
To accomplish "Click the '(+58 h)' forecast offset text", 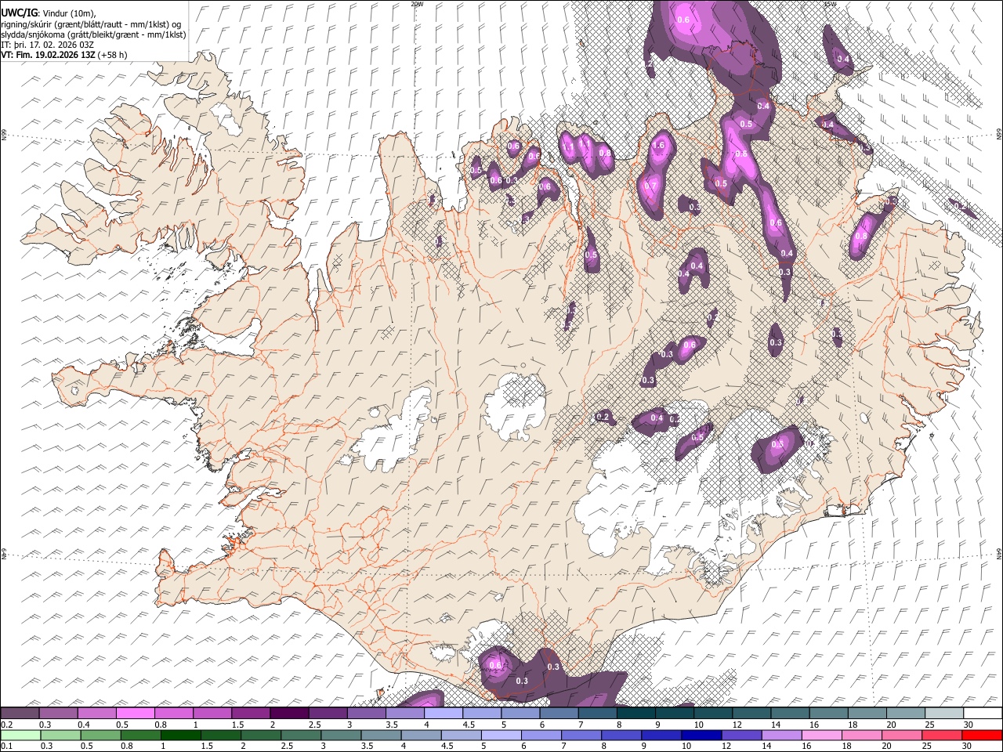I will click(x=114, y=55).
